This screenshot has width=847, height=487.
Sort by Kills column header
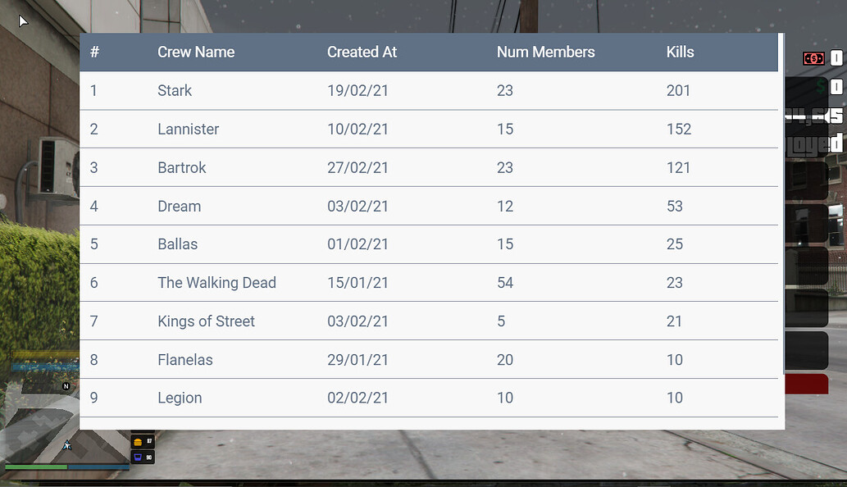coord(680,52)
